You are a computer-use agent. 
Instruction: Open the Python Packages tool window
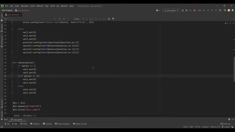point(62,124)
